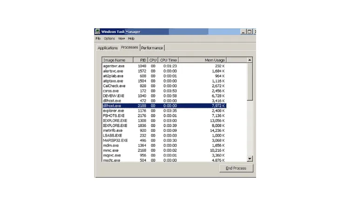This screenshot has width=338, height=214.
Task: Sort by the PID column header
Action: tap(142, 60)
